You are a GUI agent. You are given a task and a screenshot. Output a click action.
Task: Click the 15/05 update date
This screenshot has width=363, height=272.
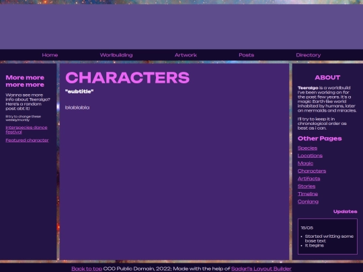tap(307, 228)
